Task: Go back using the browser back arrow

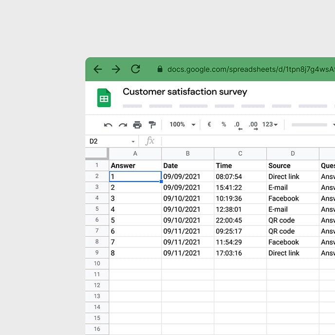Action: pos(98,69)
